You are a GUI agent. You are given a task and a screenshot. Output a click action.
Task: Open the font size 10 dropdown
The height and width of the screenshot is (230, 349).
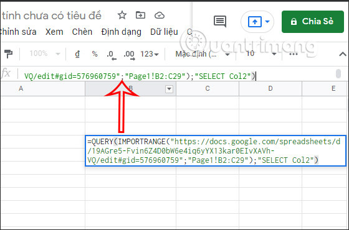261,53
